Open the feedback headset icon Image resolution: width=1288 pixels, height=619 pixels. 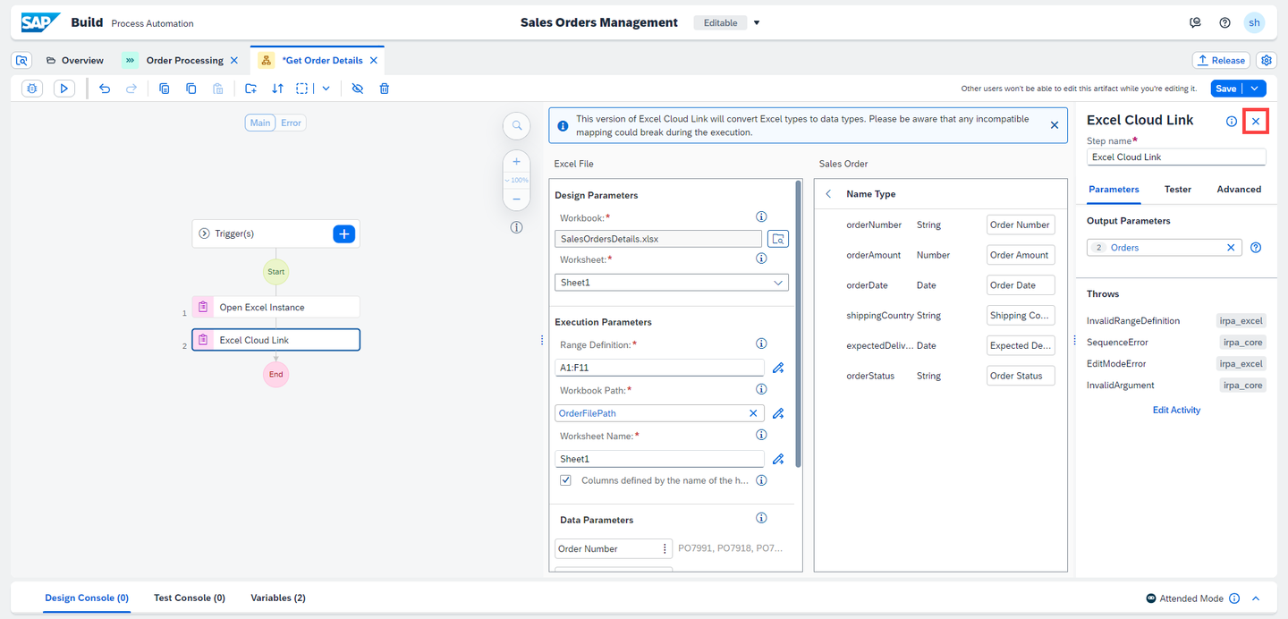[x=1195, y=22]
